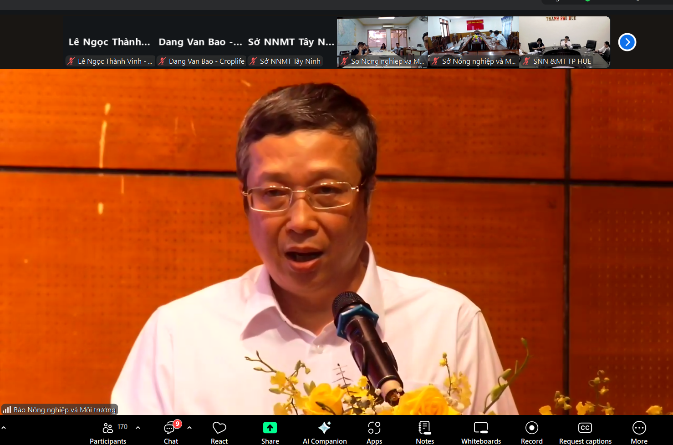The width and height of the screenshot is (673, 445).
Task: Open the Chat panel
Action: pyautogui.click(x=171, y=432)
